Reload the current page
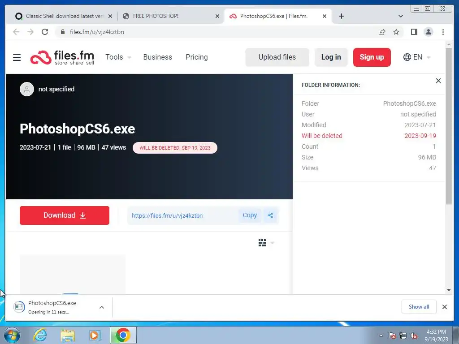Image resolution: width=459 pixels, height=344 pixels. pos(45,32)
